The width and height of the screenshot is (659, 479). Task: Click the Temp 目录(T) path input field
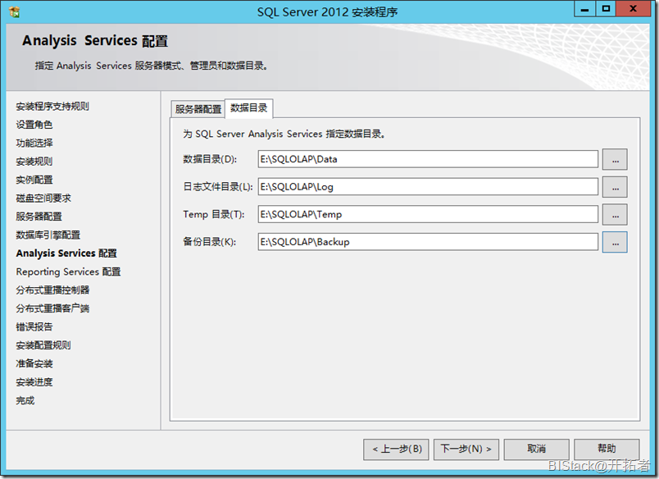428,214
